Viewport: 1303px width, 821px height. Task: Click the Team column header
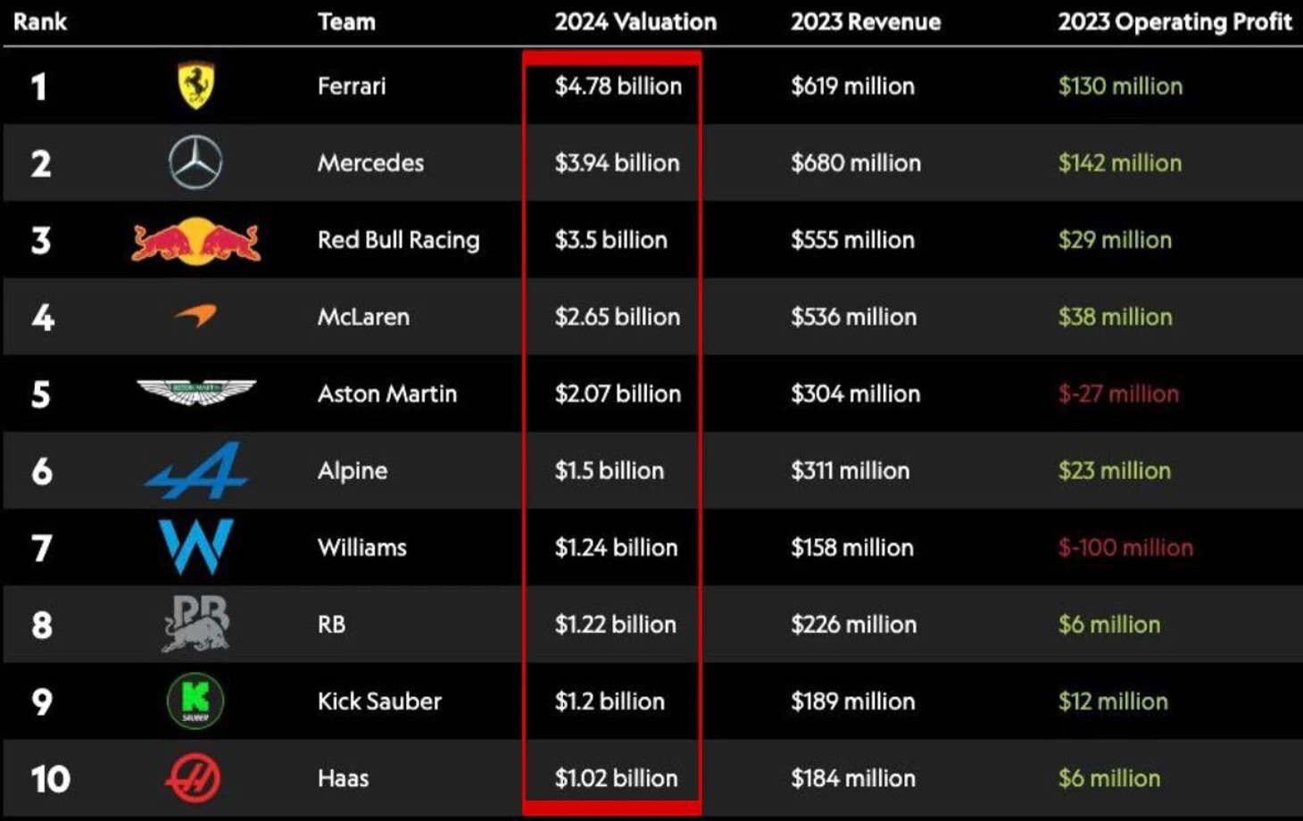(x=346, y=21)
